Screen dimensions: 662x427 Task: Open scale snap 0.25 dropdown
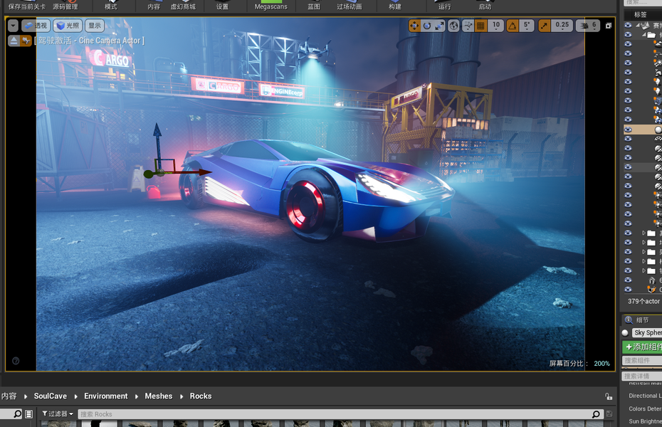pyautogui.click(x=562, y=26)
